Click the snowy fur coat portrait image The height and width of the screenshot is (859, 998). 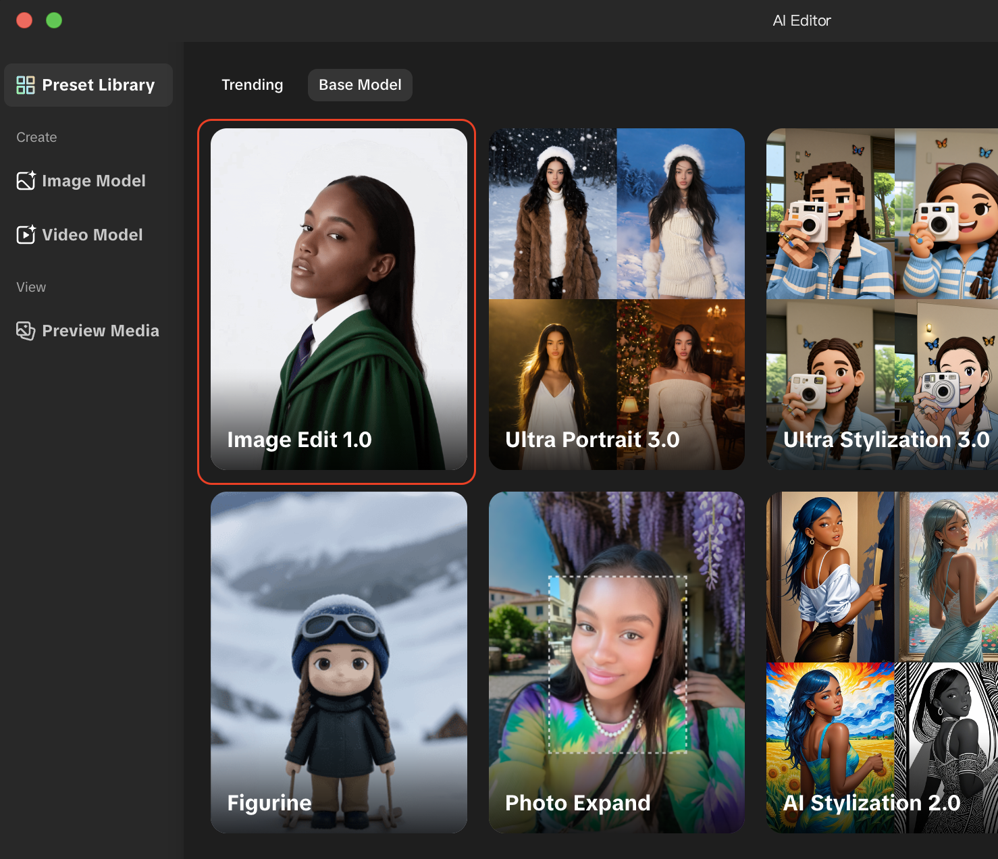552,213
